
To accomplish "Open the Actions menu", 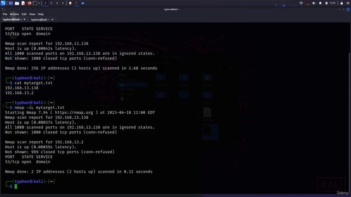I will coord(14,14).
